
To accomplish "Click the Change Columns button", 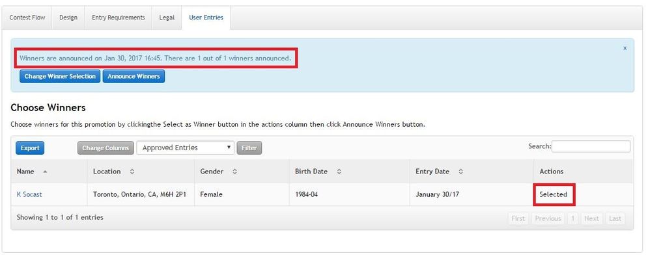I will (x=106, y=148).
